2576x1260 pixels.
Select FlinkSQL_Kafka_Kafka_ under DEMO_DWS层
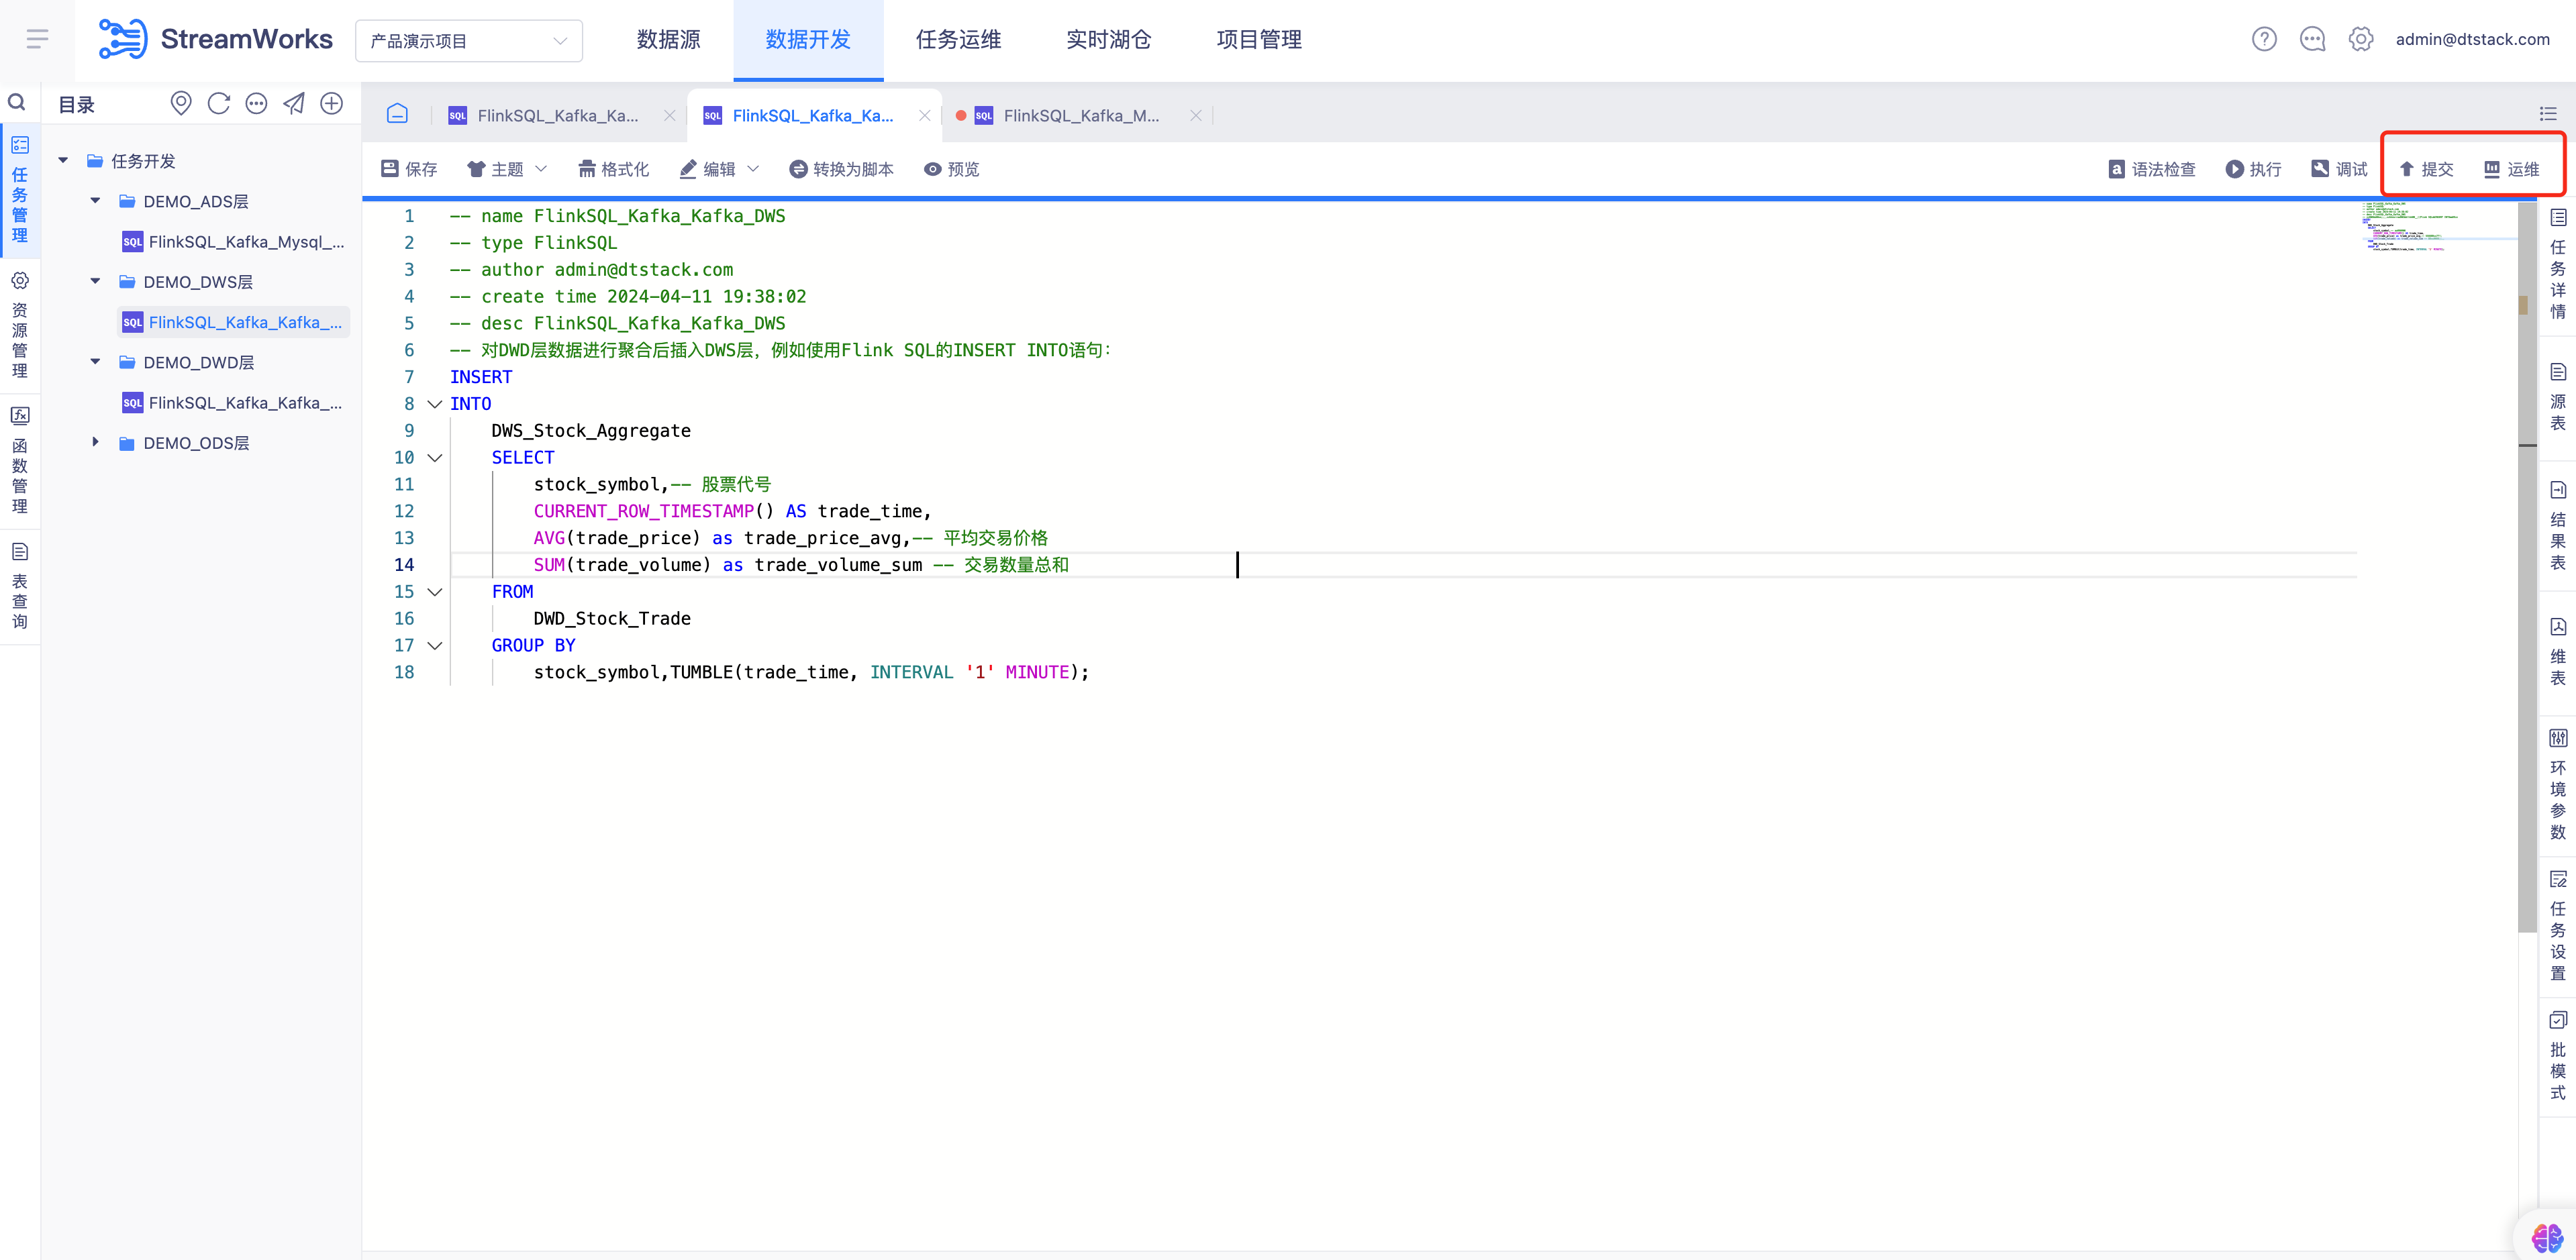pos(233,321)
